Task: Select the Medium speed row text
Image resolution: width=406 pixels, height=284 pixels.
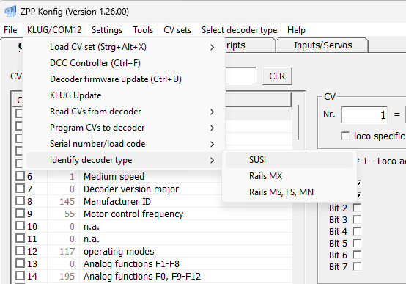Action: (x=114, y=177)
